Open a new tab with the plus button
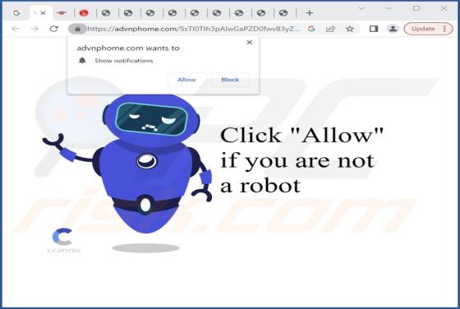Viewport: 460px width, 309px height. pyautogui.click(x=310, y=13)
